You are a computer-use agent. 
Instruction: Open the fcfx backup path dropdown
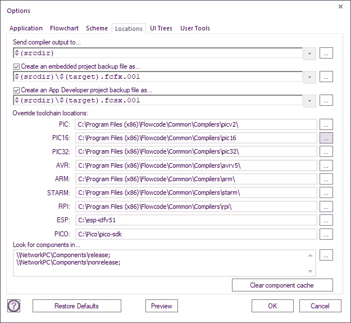(x=309, y=77)
